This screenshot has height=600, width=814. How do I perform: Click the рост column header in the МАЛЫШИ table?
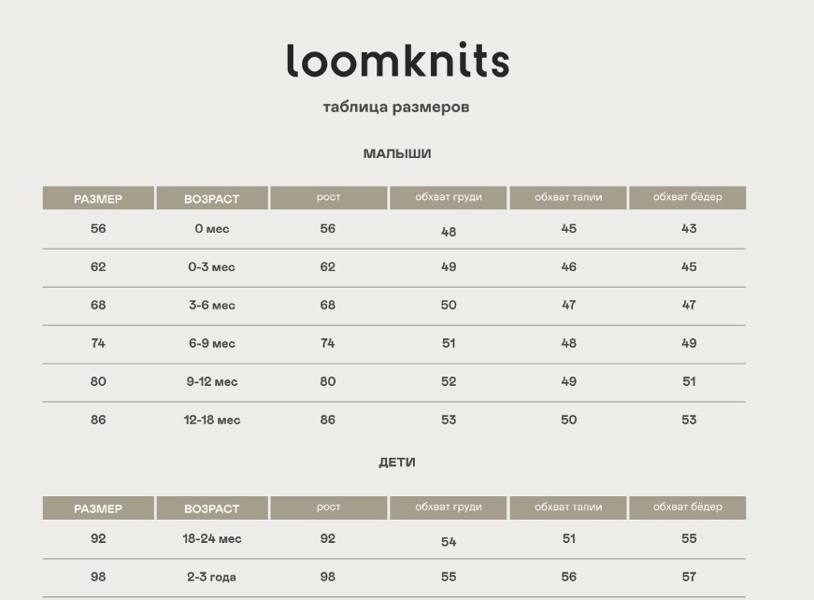(329, 198)
